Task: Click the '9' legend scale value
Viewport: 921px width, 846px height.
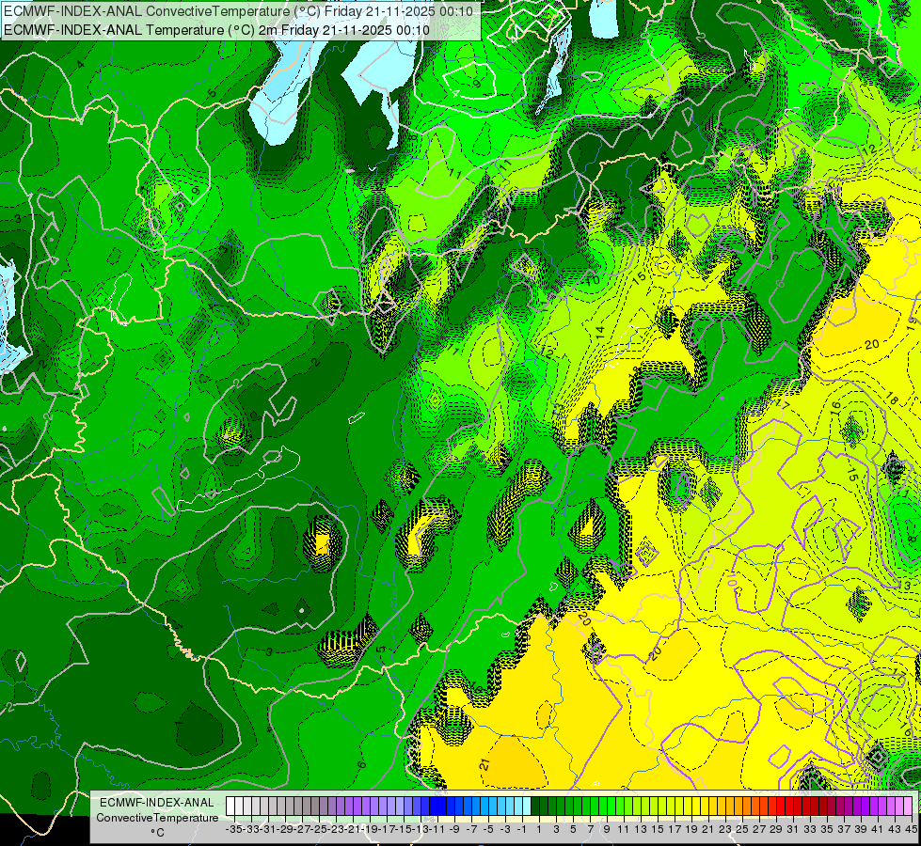Action: [x=607, y=829]
